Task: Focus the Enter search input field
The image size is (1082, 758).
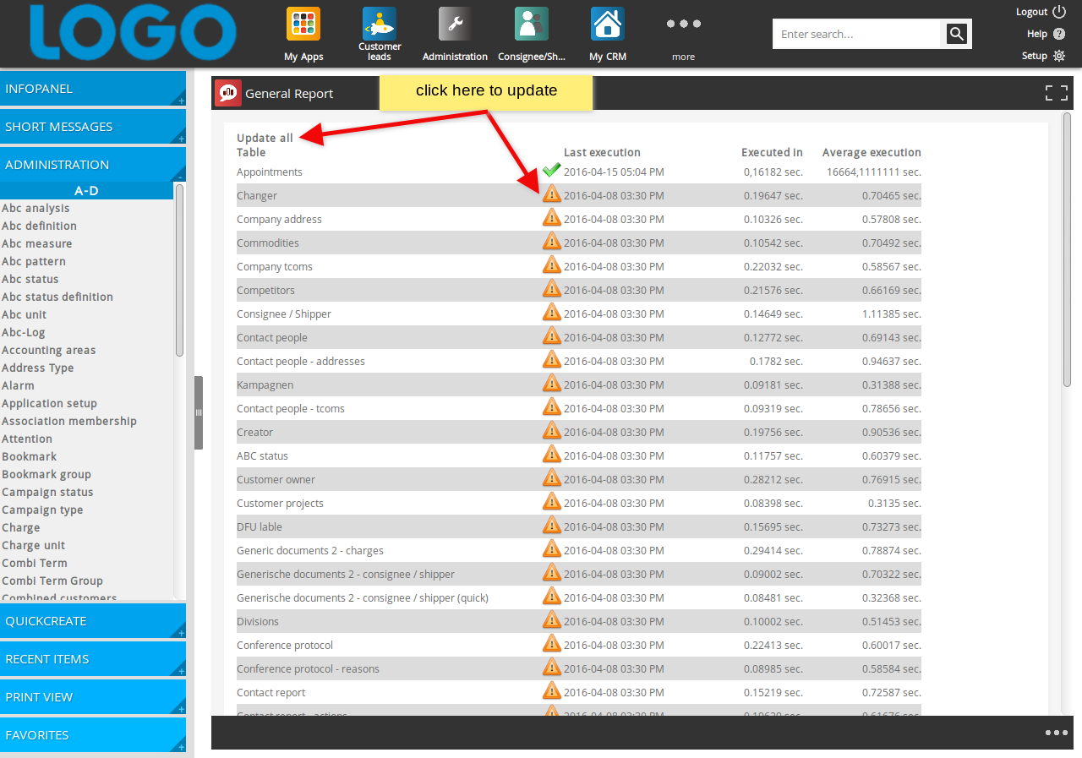Action: [855, 35]
